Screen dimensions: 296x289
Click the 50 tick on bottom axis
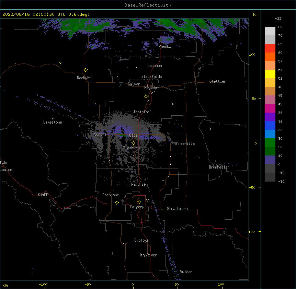[x=177, y=284]
